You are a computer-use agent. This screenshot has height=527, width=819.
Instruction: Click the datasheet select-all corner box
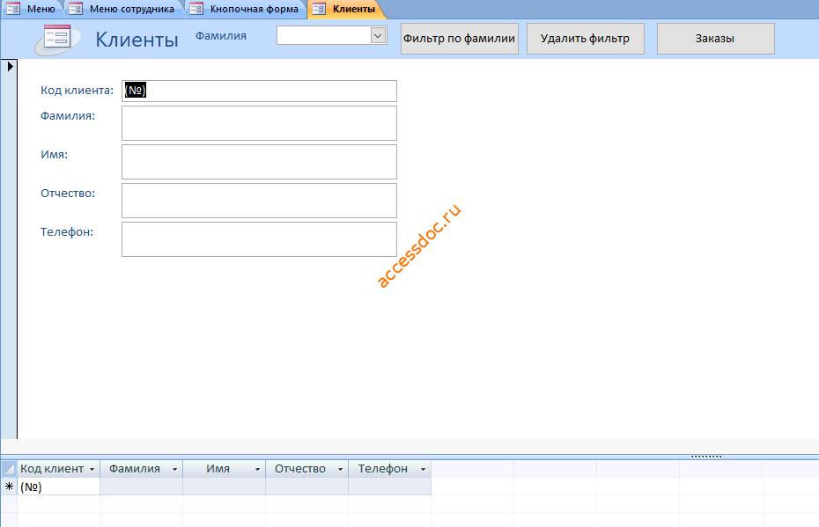pos(9,469)
